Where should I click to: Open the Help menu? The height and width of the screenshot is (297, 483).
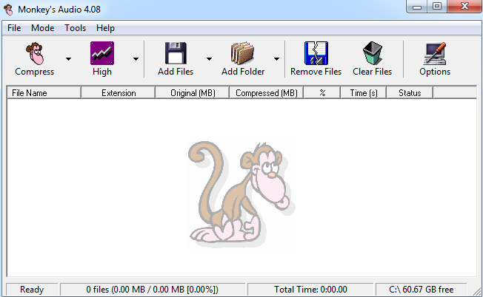click(105, 28)
